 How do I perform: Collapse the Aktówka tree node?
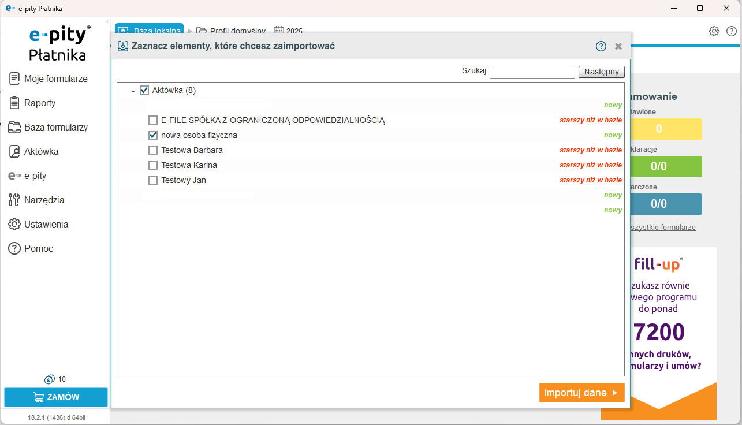coord(133,91)
